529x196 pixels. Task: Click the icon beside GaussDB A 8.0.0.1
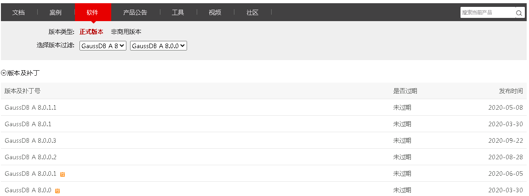coord(63,174)
